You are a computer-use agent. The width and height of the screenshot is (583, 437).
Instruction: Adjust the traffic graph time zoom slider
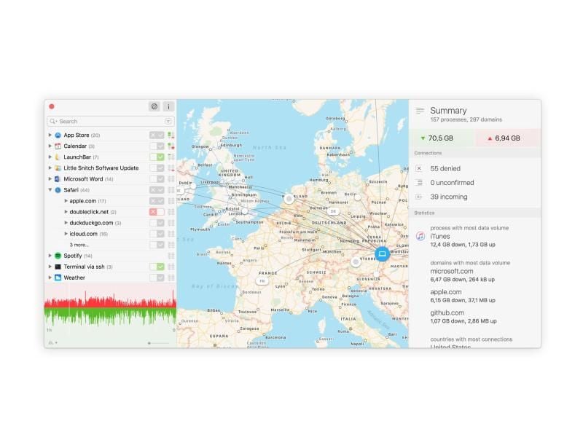(x=158, y=343)
